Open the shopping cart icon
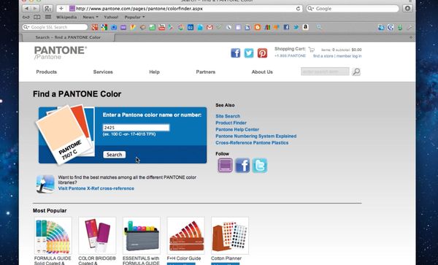This screenshot has height=265, width=438. [312, 50]
